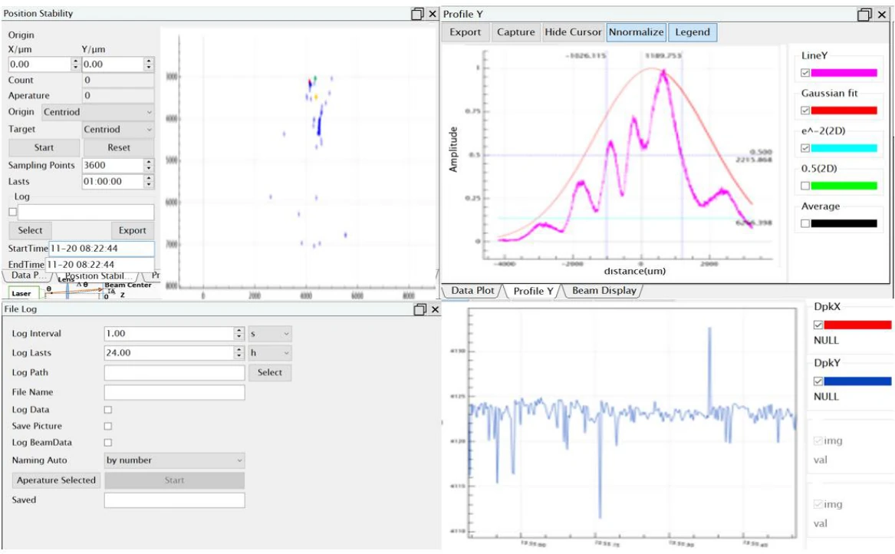Screen dimensions: 895x554
Task: Click the Sampling Points spinner arrows
Action: point(149,165)
